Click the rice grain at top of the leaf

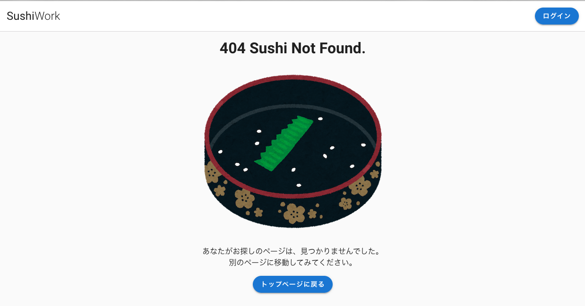[320, 119]
